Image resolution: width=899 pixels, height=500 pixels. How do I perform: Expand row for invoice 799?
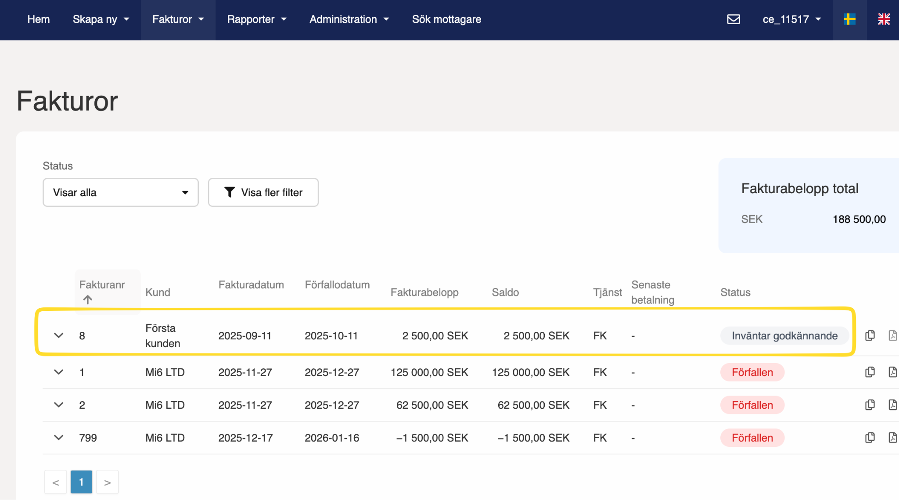tap(58, 438)
